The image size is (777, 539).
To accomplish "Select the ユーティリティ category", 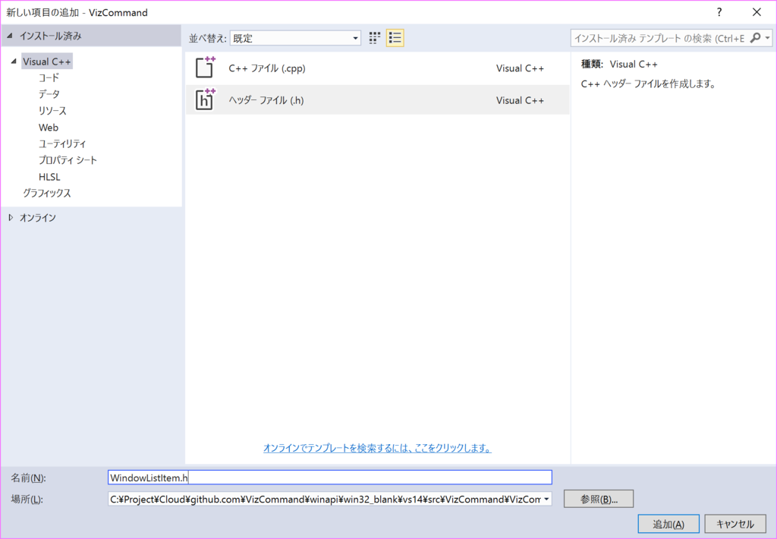I will click(x=62, y=143).
